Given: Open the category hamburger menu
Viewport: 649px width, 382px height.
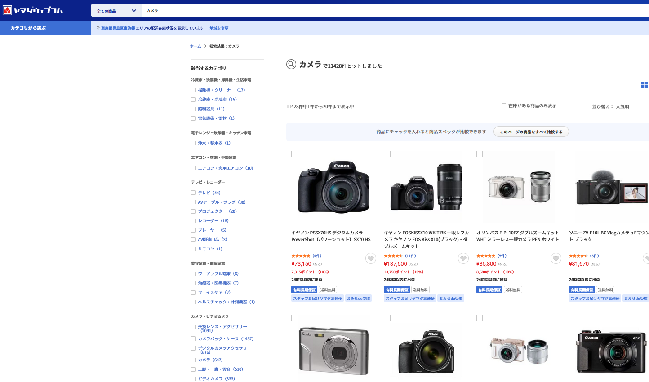Looking at the screenshot, I should 4,28.
